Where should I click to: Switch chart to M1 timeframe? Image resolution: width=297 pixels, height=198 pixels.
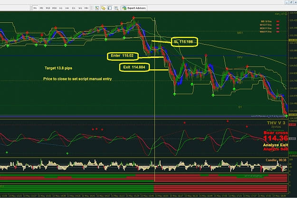35,8
